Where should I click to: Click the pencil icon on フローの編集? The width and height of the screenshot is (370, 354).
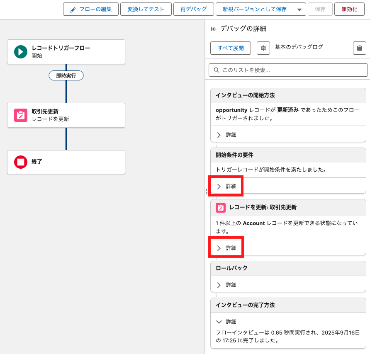pos(73,10)
